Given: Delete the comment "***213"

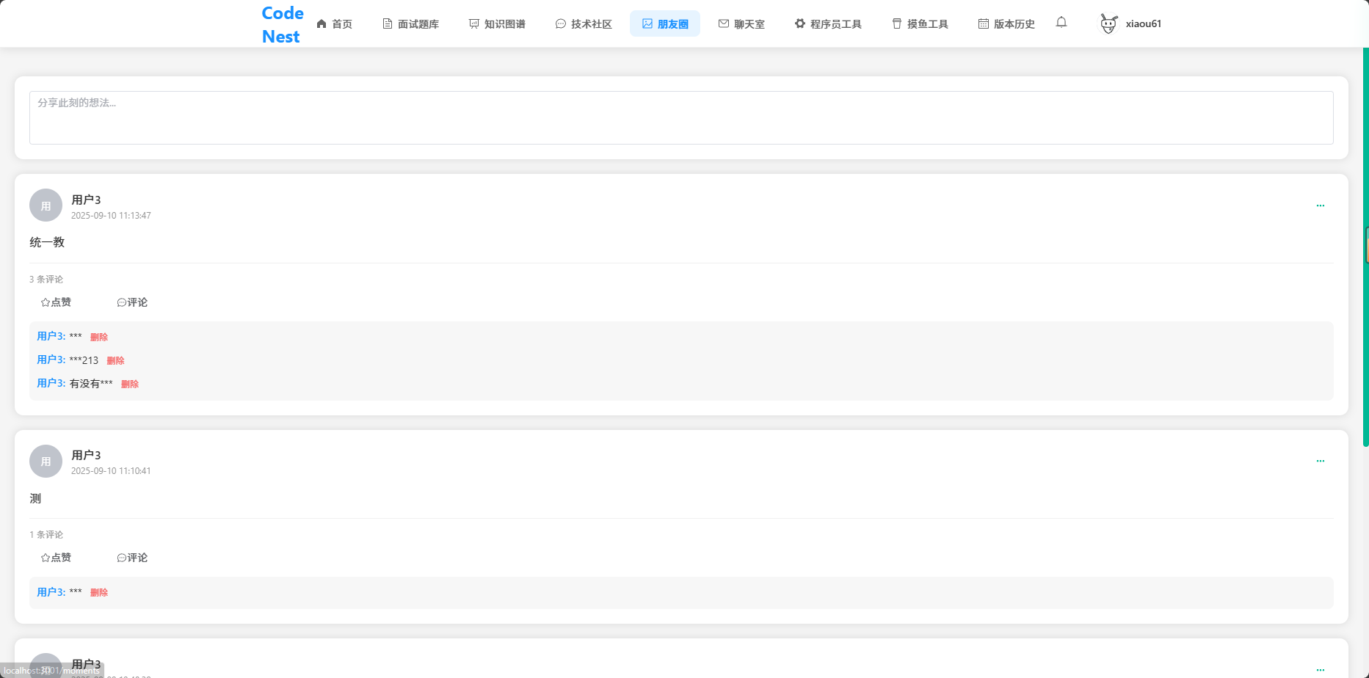Looking at the screenshot, I should [x=115, y=360].
